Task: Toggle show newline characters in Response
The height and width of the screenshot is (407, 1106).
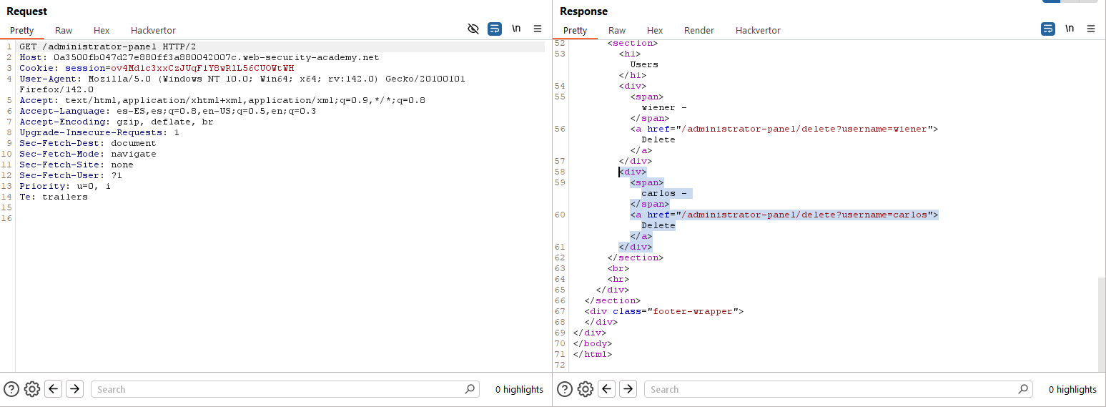Action: coord(1070,29)
